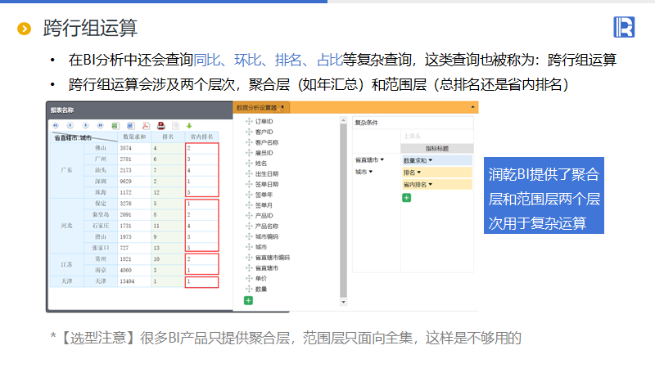655x368 pixels.
Task: Click drag handle icon beside 数量
Action: (x=249, y=289)
